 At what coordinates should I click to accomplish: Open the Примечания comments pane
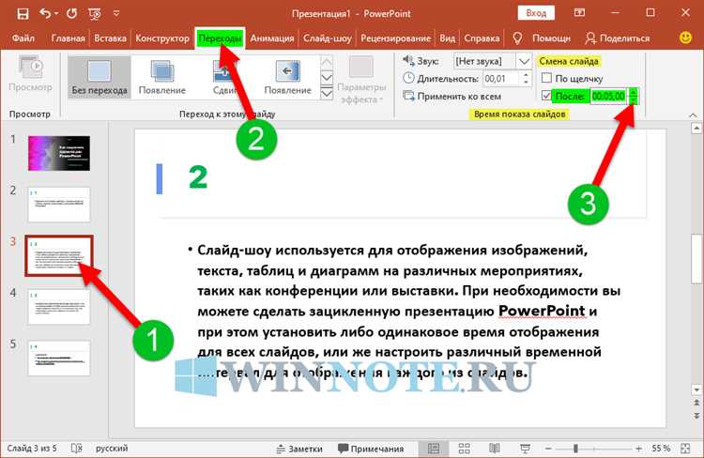(x=371, y=449)
